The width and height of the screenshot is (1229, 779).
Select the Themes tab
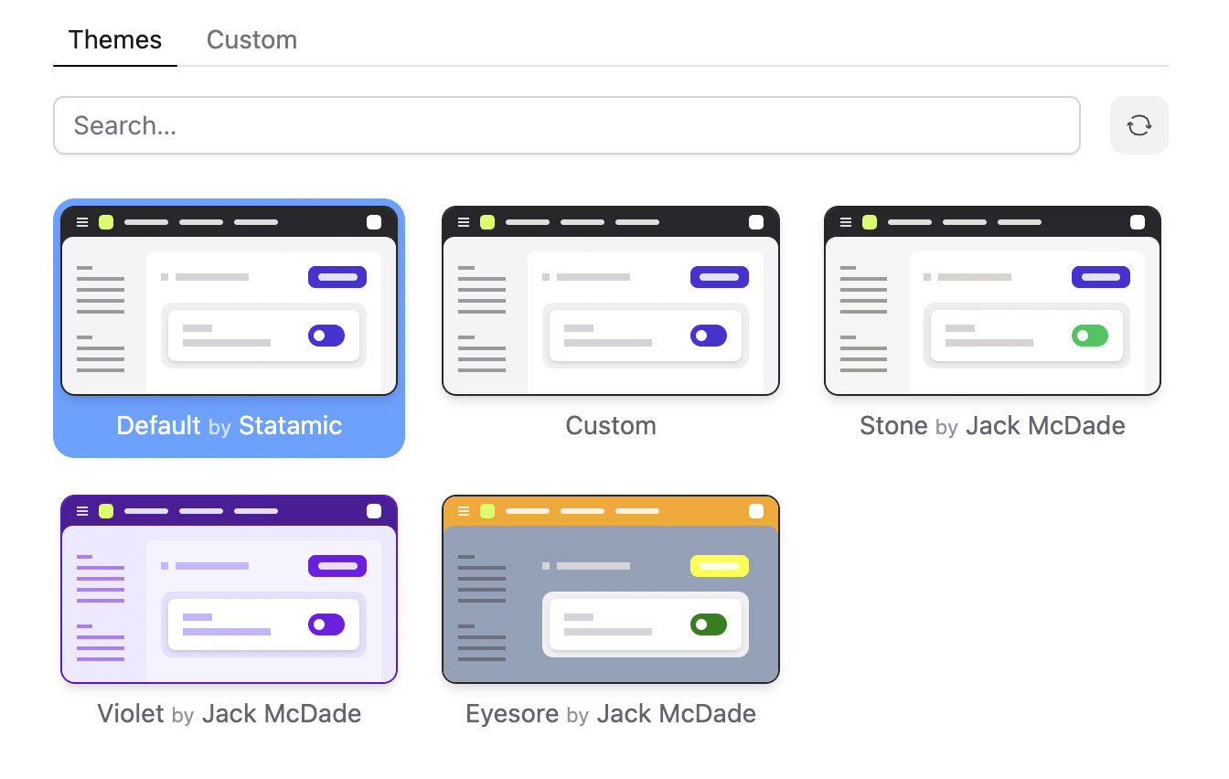click(114, 39)
